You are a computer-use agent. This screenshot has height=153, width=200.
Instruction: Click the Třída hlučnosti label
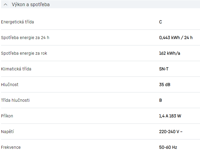(15, 100)
